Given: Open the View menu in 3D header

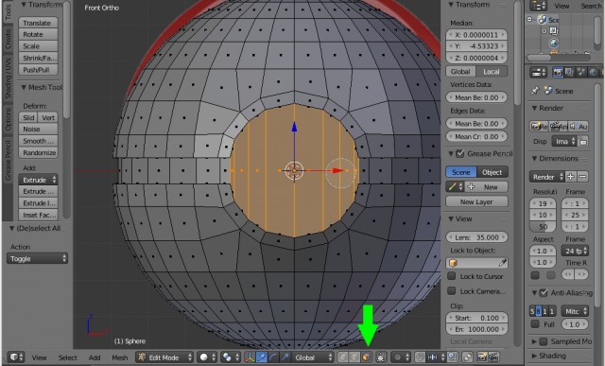Looking at the screenshot, I should pyautogui.click(x=40, y=357).
